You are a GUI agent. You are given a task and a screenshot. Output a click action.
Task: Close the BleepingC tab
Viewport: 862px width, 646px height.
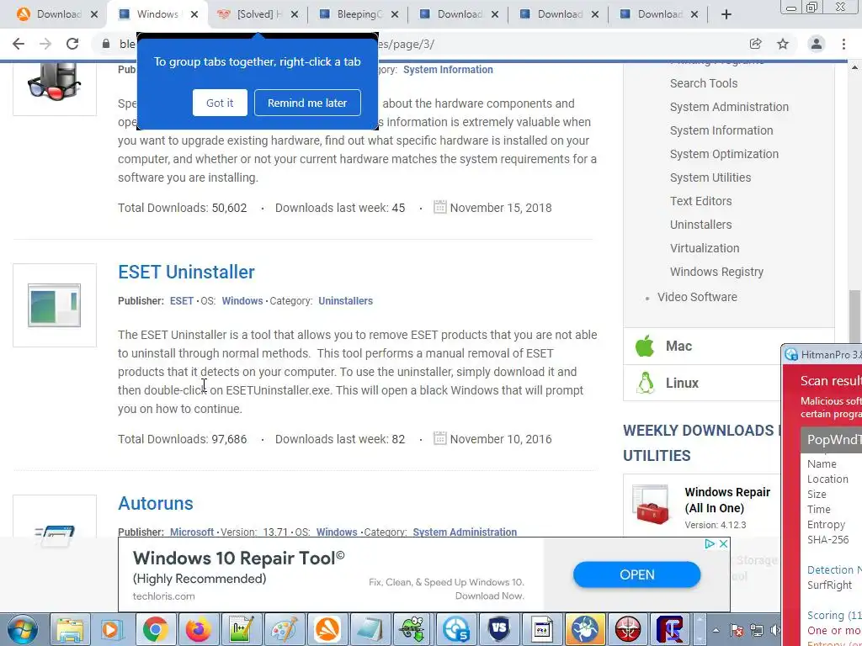tap(394, 14)
